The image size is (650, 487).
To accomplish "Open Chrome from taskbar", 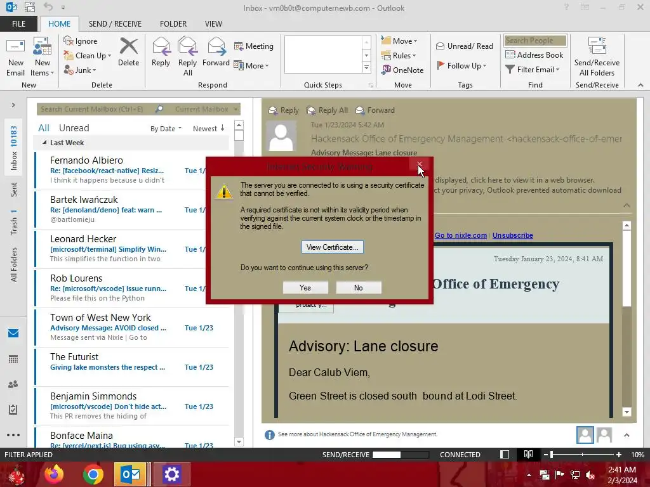I will (x=93, y=474).
